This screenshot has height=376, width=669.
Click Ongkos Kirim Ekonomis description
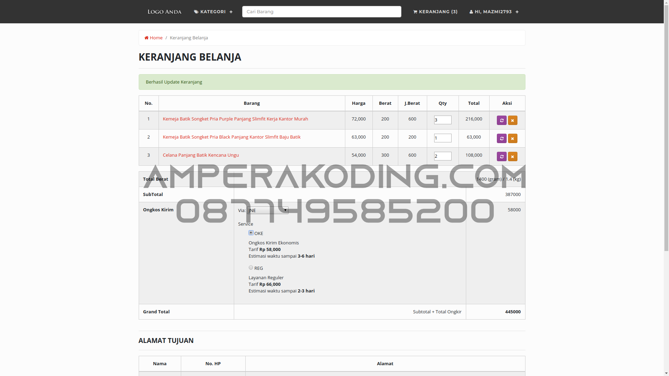[274, 243]
